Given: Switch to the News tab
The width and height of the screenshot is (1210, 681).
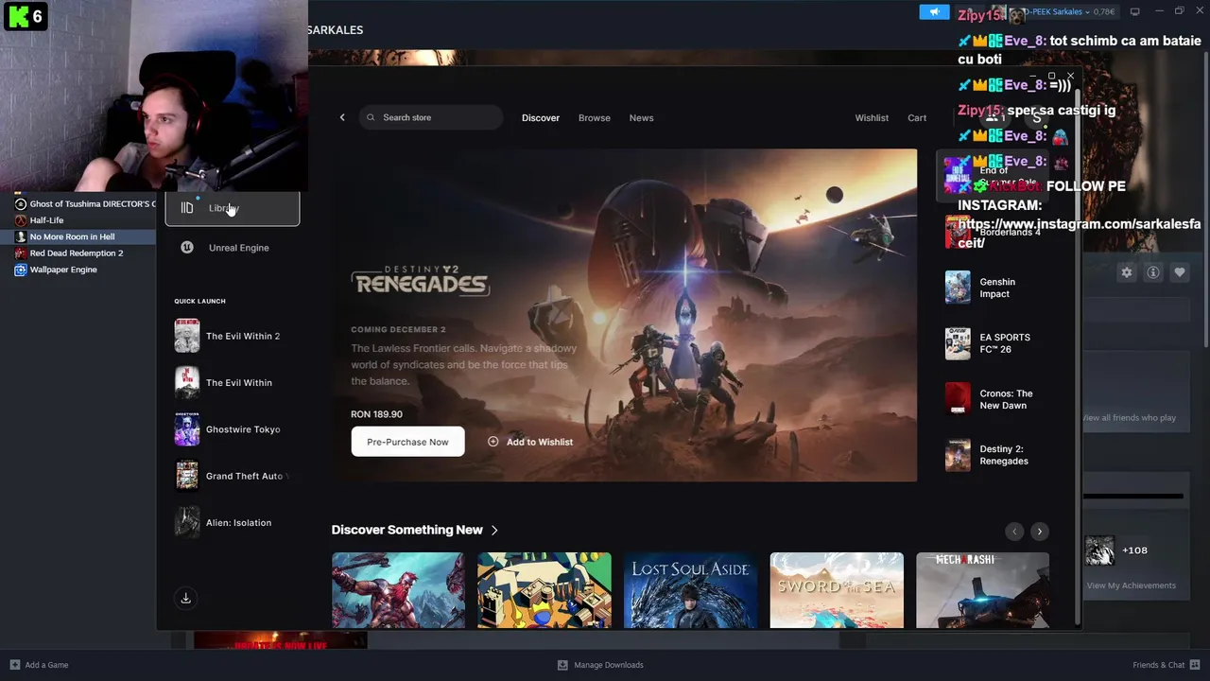Looking at the screenshot, I should click(642, 118).
